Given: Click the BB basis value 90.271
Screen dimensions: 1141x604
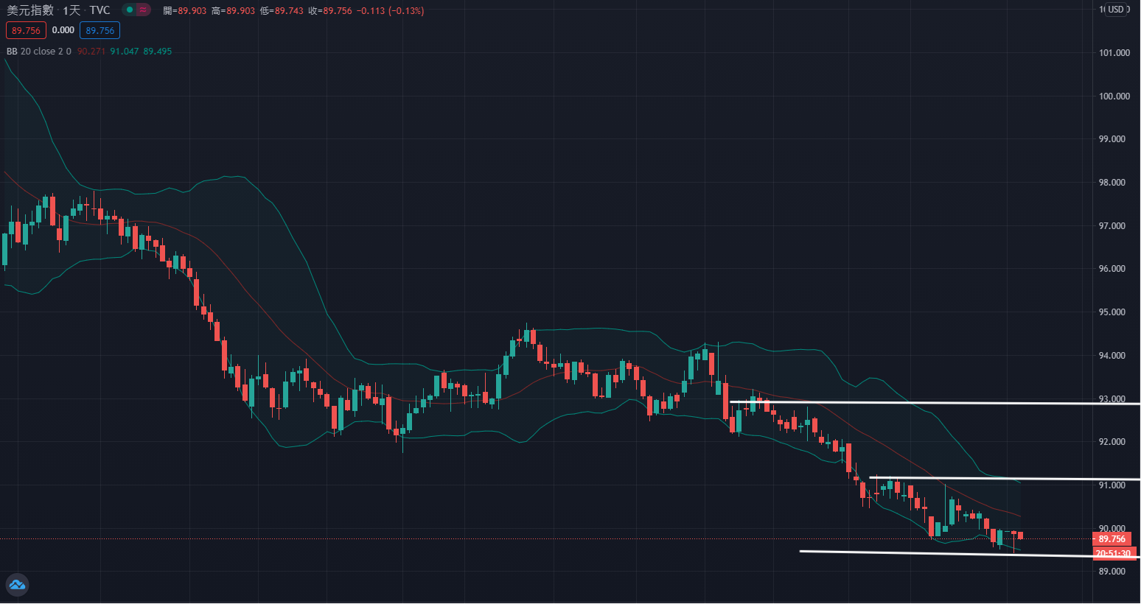Looking at the screenshot, I should (91, 52).
